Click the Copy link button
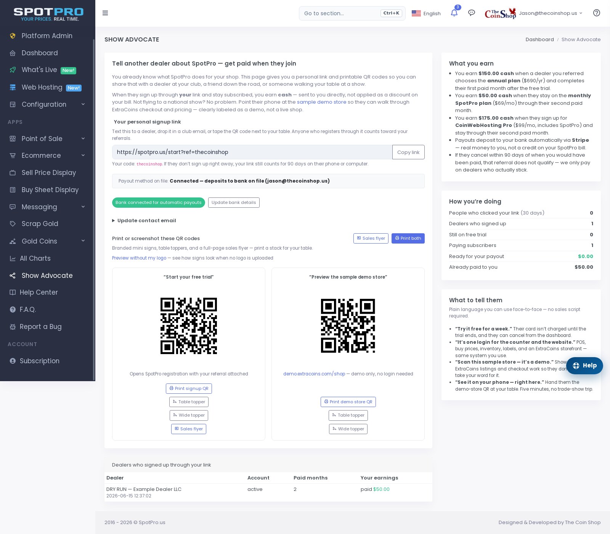The height and width of the screenshot is (534, 610). pos(408,152)
